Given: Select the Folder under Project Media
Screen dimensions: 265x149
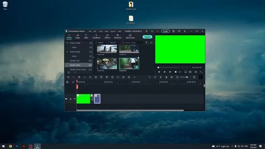Looking at the screenshot, I should [x=78, y=47].
